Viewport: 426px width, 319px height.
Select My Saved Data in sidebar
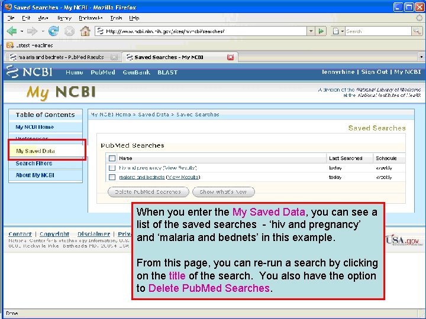(35, 151)
